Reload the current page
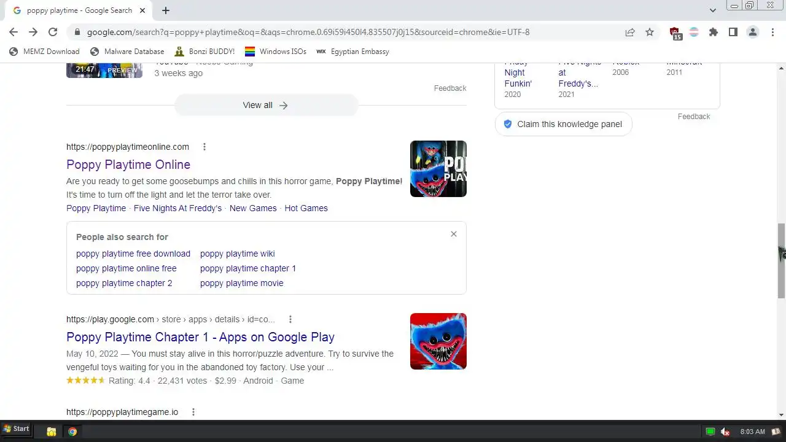 pos(53,32)
